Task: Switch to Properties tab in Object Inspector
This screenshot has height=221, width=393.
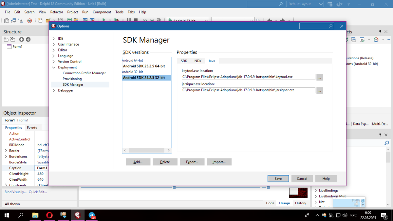Action: [x=14, y=128]
